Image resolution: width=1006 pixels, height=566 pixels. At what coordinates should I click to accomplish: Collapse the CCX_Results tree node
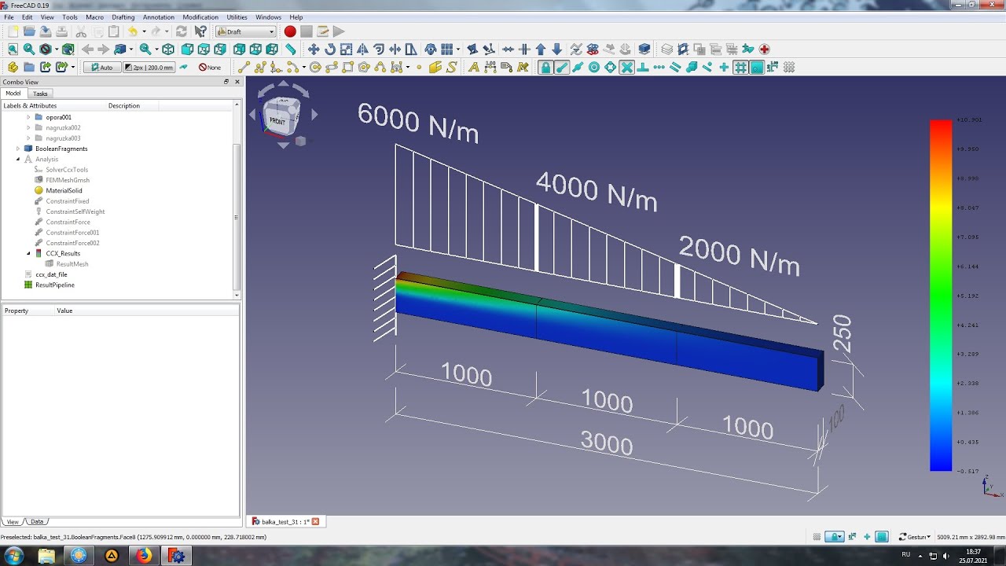28,253
